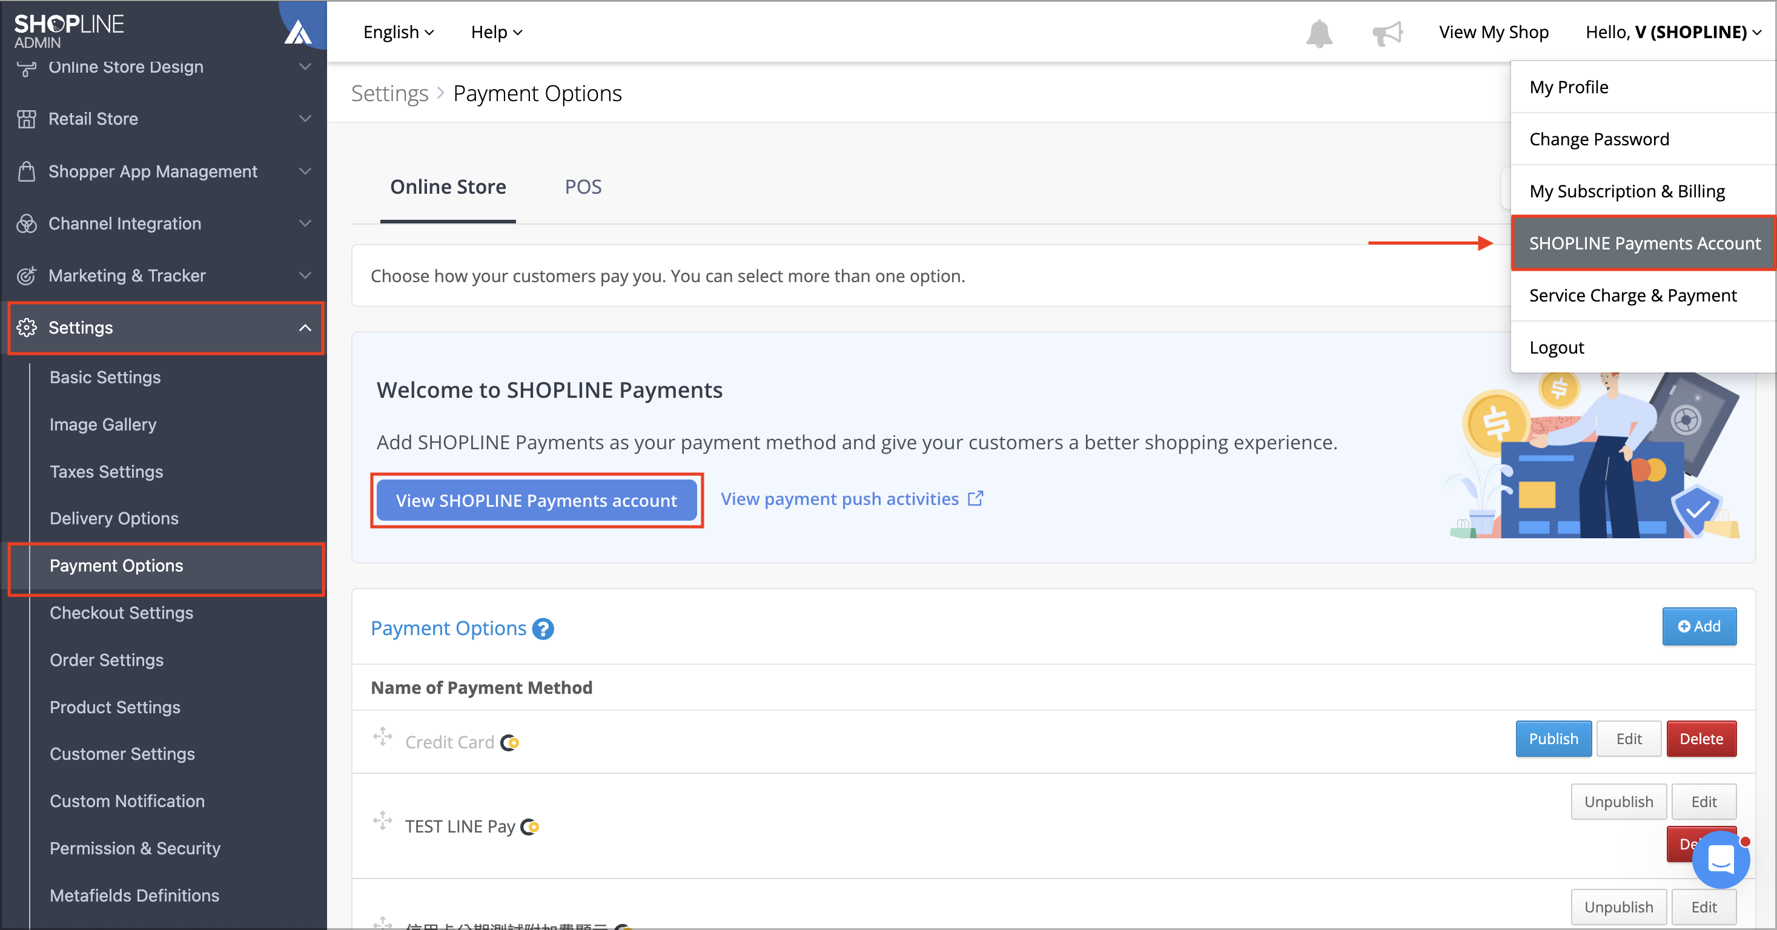Click View My Shop link
The width and height of the screenshot is (1777, 930).
point(1494,33)
